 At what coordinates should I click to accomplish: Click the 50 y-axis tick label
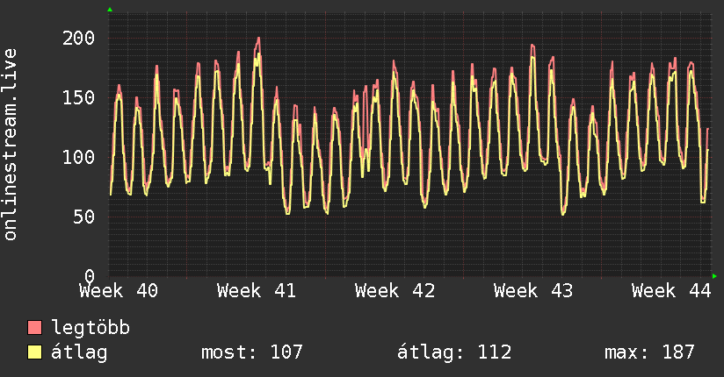click(x=83, y=217)
